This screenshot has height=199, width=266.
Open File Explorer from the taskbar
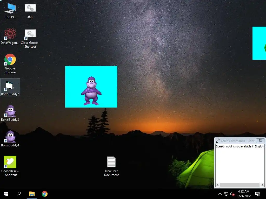(x=32, y=194)
